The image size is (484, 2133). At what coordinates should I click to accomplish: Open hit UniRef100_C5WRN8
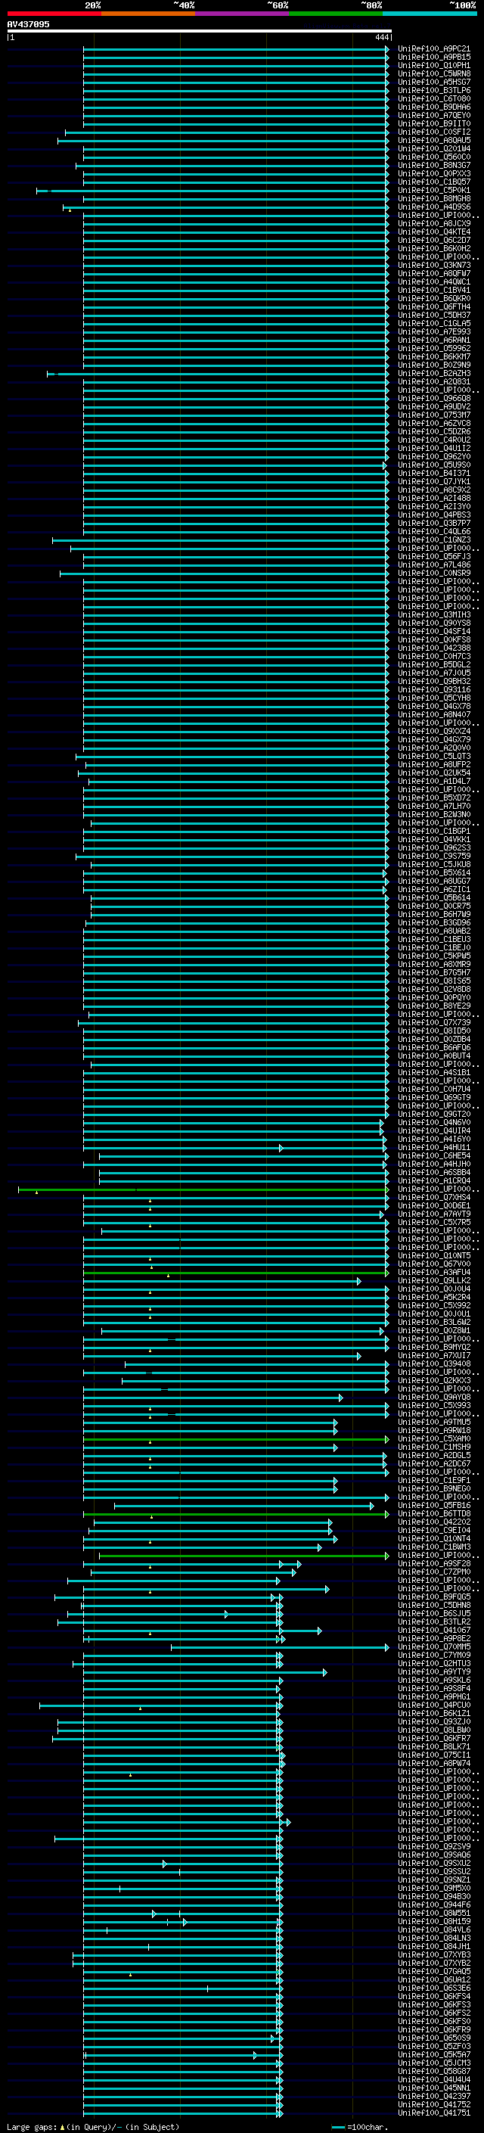(434, 73)
